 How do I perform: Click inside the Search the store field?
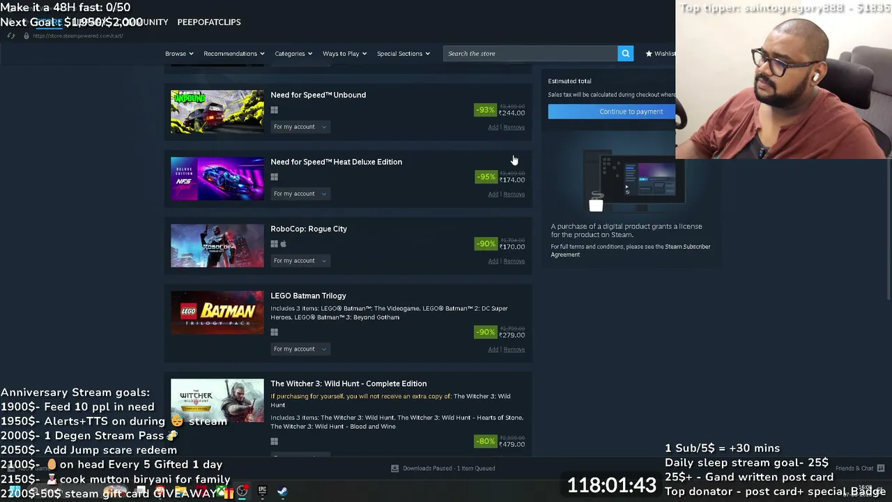(x=530, y=54)
